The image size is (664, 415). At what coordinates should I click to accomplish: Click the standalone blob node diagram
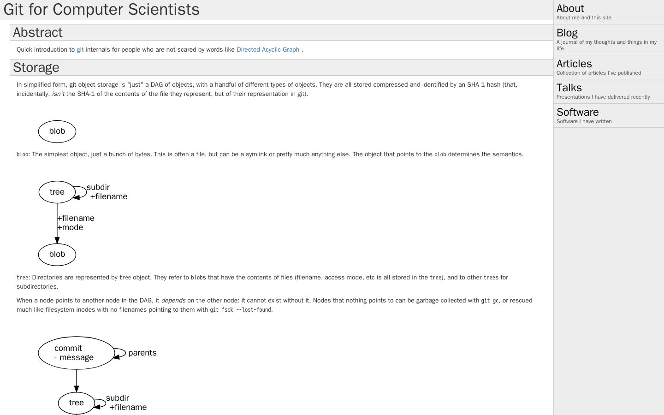point(57,131)
